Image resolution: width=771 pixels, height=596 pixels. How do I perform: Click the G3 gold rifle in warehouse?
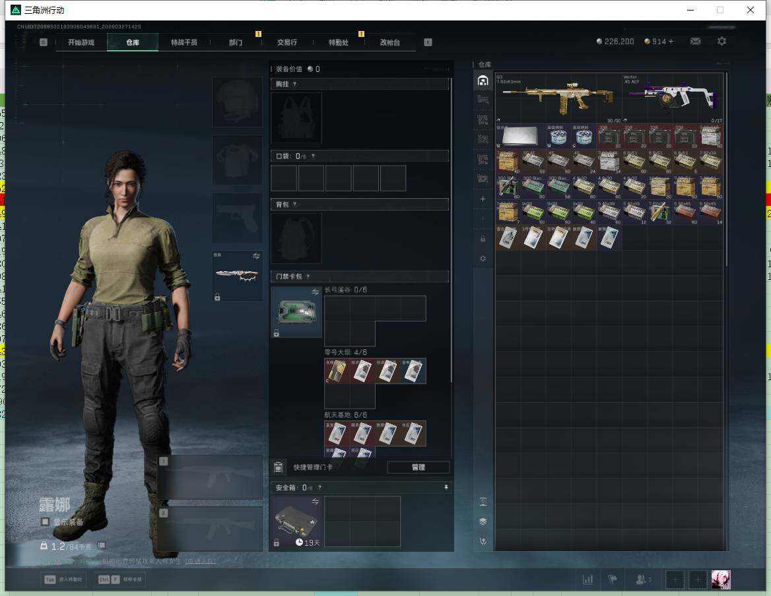[558, 98]
